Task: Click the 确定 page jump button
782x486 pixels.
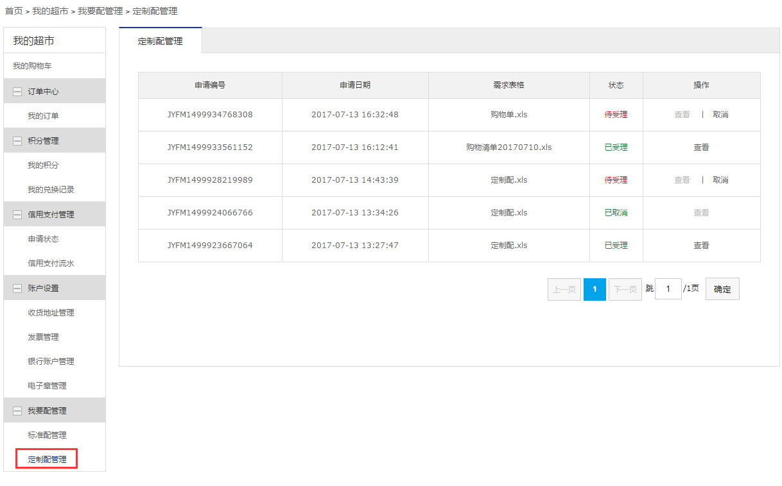Action: point(722,289)
